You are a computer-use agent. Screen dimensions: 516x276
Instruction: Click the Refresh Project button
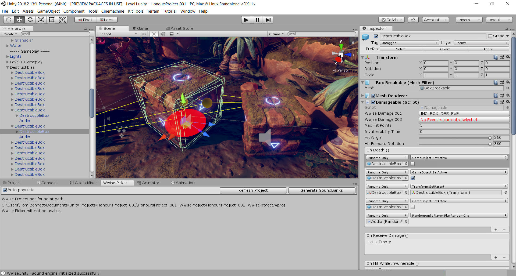(253, 190)
